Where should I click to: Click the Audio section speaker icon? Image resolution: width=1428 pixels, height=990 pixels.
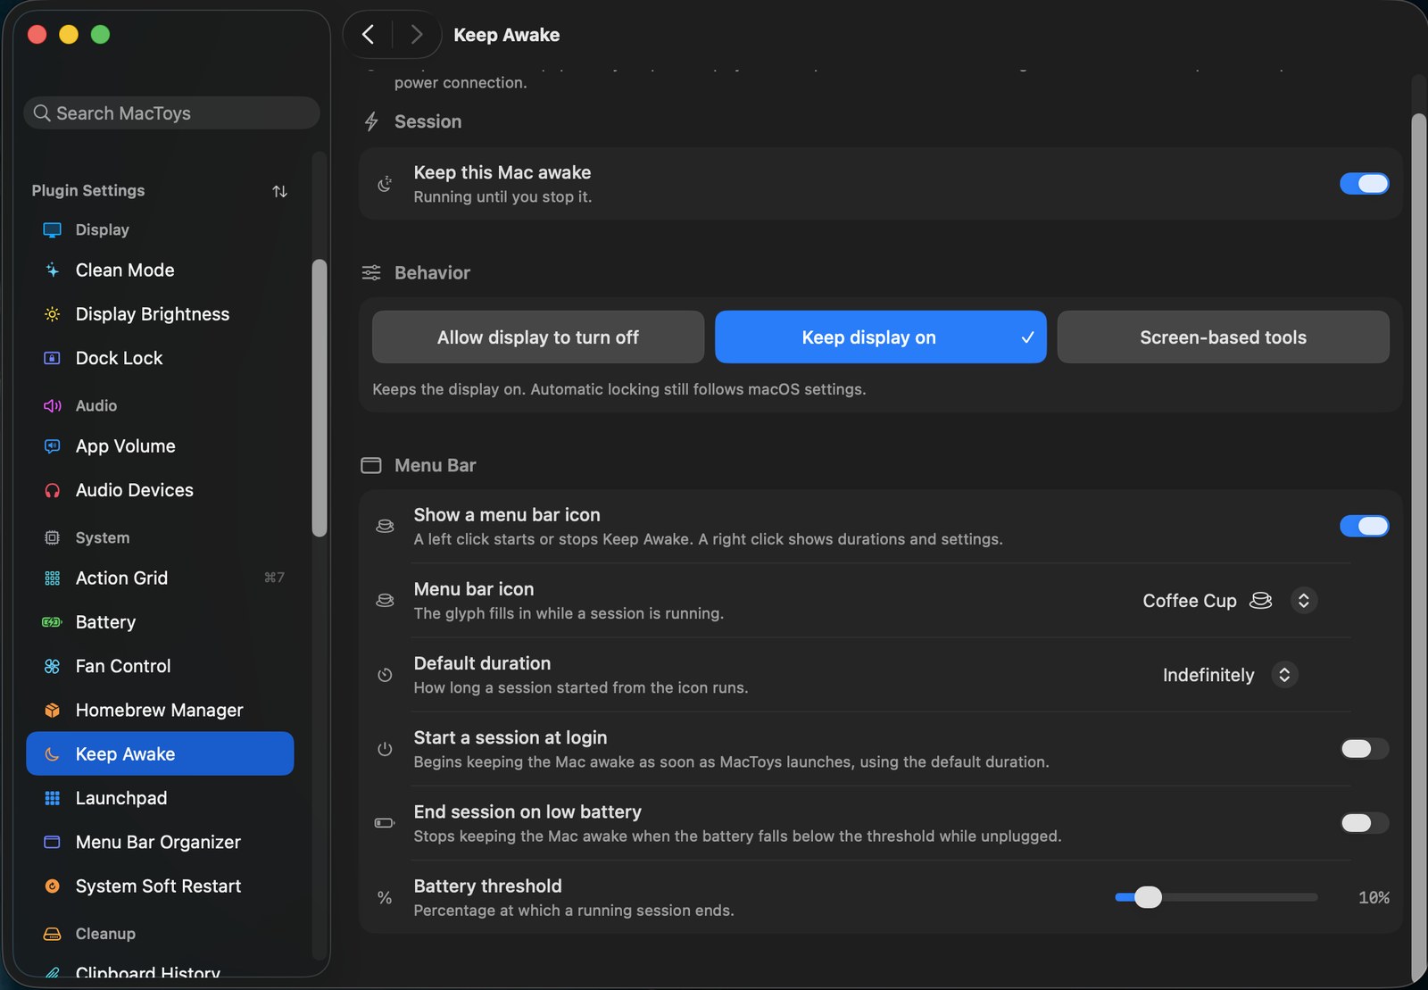click(x=53, y=405)
